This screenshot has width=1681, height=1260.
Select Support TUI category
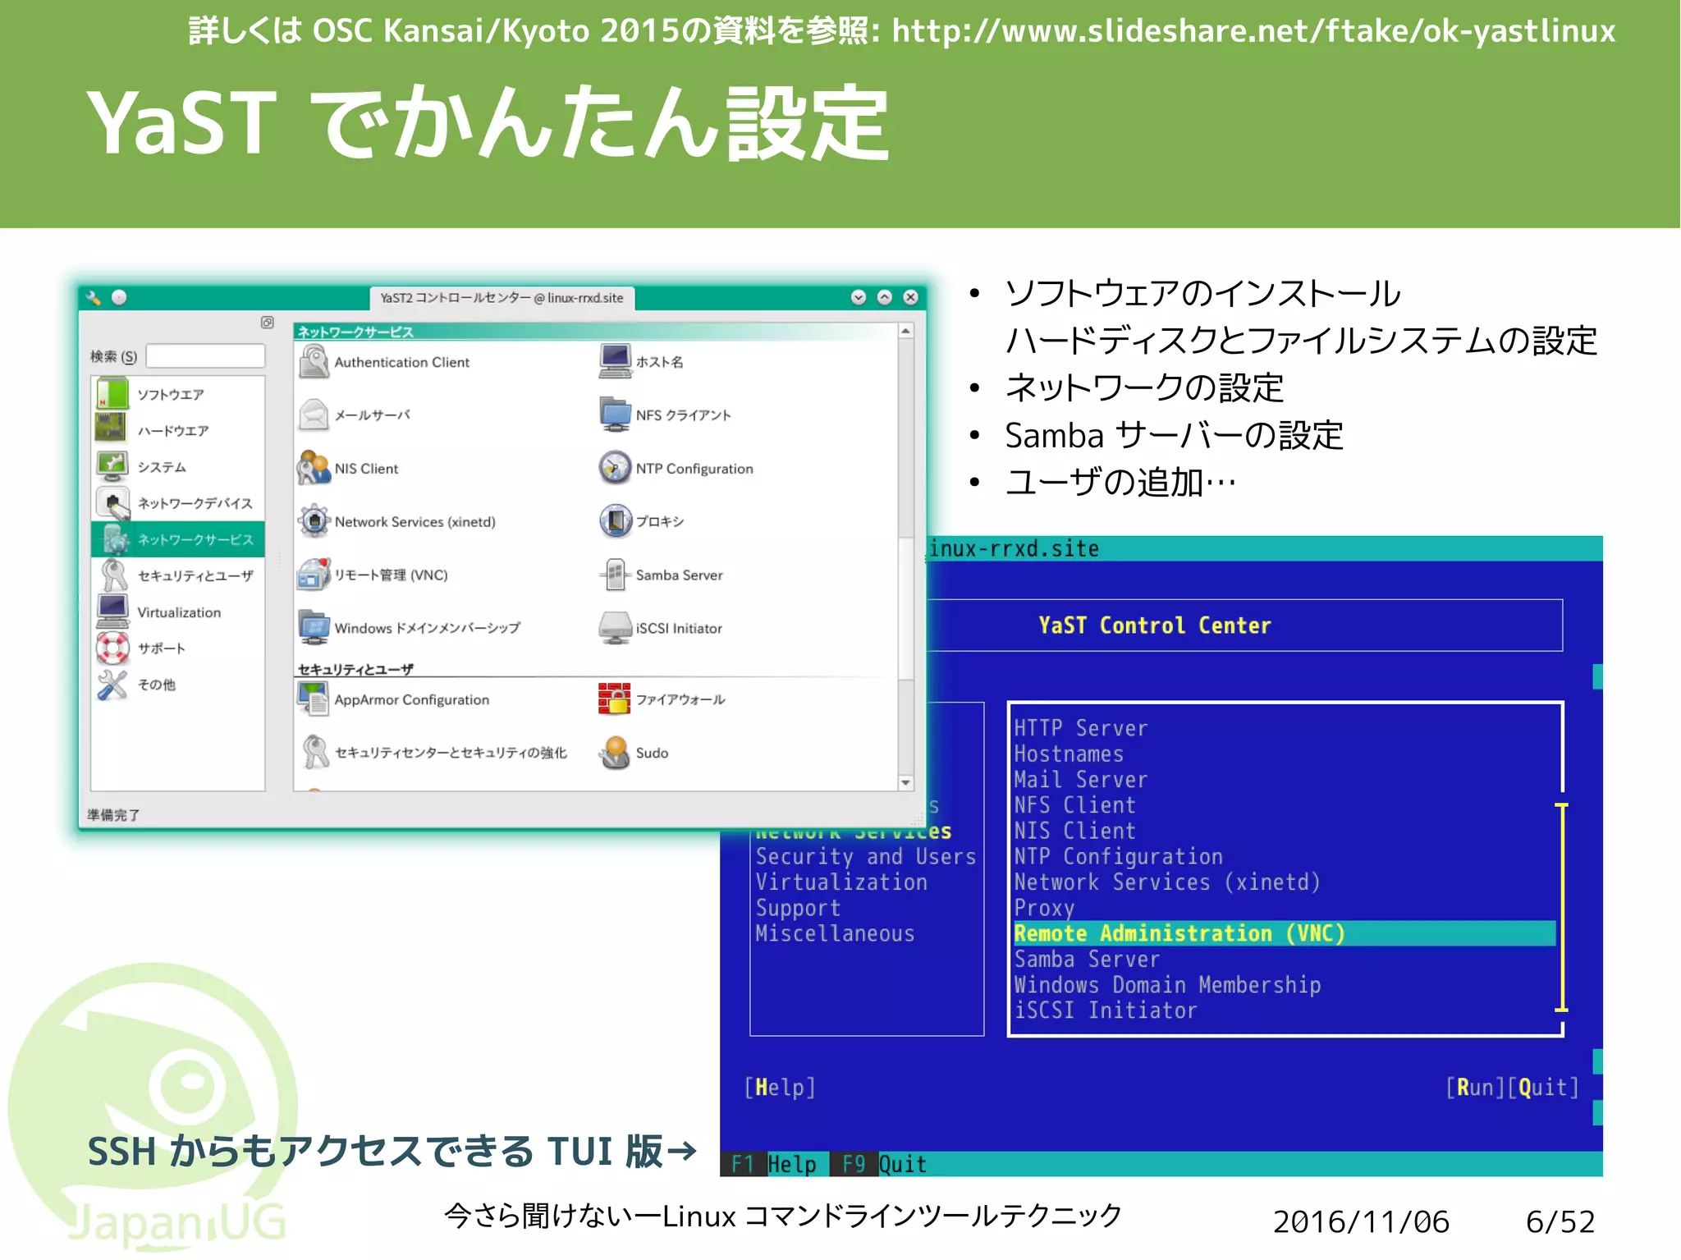798,908
